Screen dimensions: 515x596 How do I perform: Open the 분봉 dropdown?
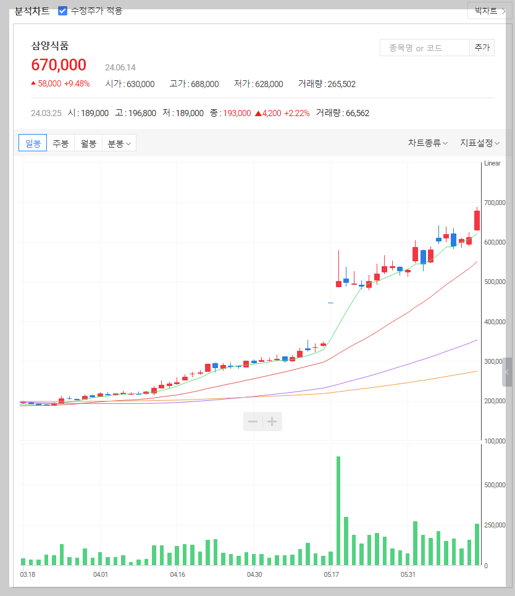119,143
